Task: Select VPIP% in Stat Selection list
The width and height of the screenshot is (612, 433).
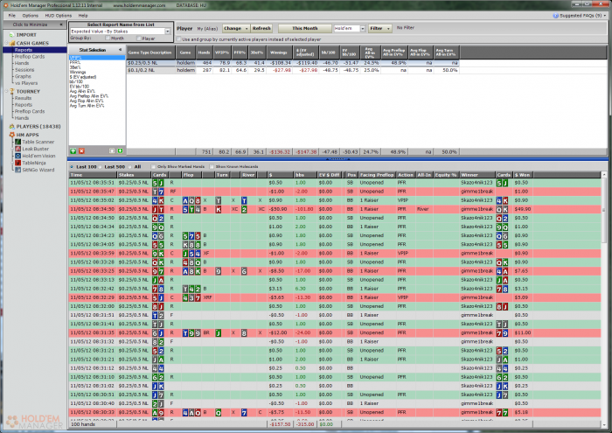Action: [97, 58]
